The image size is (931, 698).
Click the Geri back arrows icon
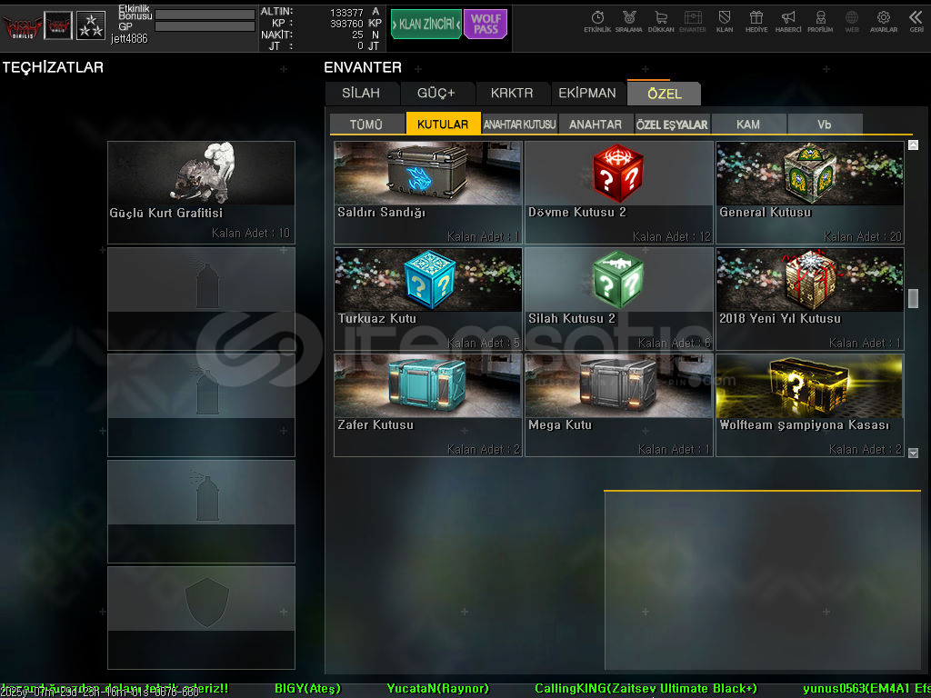pyautogui.click(x=916, y=22)
